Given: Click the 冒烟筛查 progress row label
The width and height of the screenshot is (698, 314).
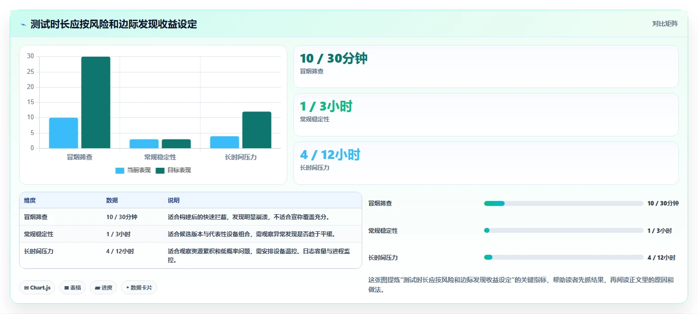Looking at the screenshot, I should [x=380, y=203].
